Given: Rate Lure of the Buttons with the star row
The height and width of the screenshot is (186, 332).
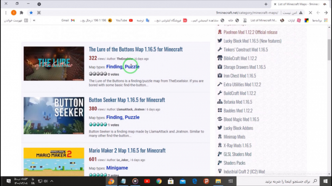Looking at the screenshot, I should [x=98, y=74].
